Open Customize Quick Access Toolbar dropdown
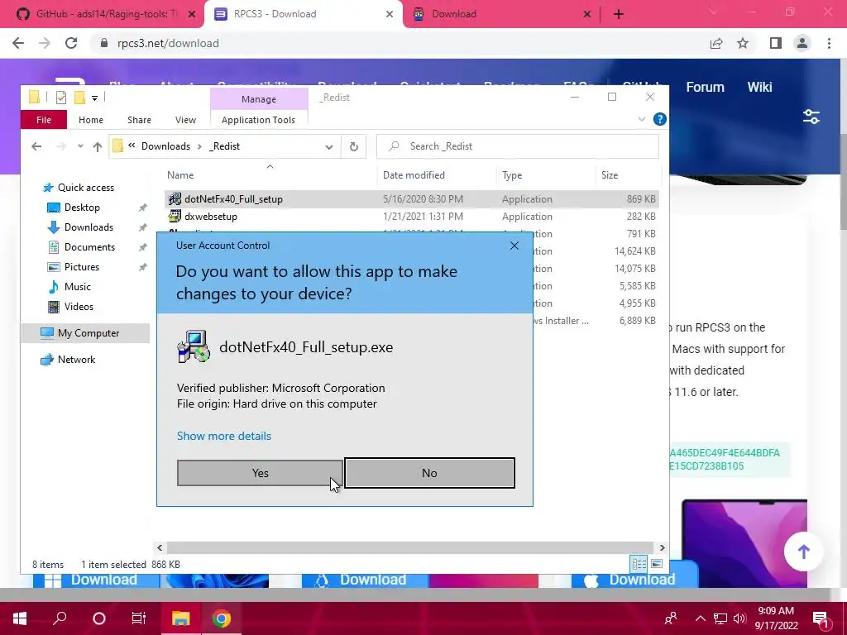The width and height of the screenshot is (847, 635). 94,98
